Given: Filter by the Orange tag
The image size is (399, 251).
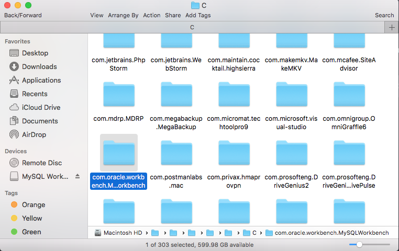Looking at the screenshot, I should tap(34, 204).
